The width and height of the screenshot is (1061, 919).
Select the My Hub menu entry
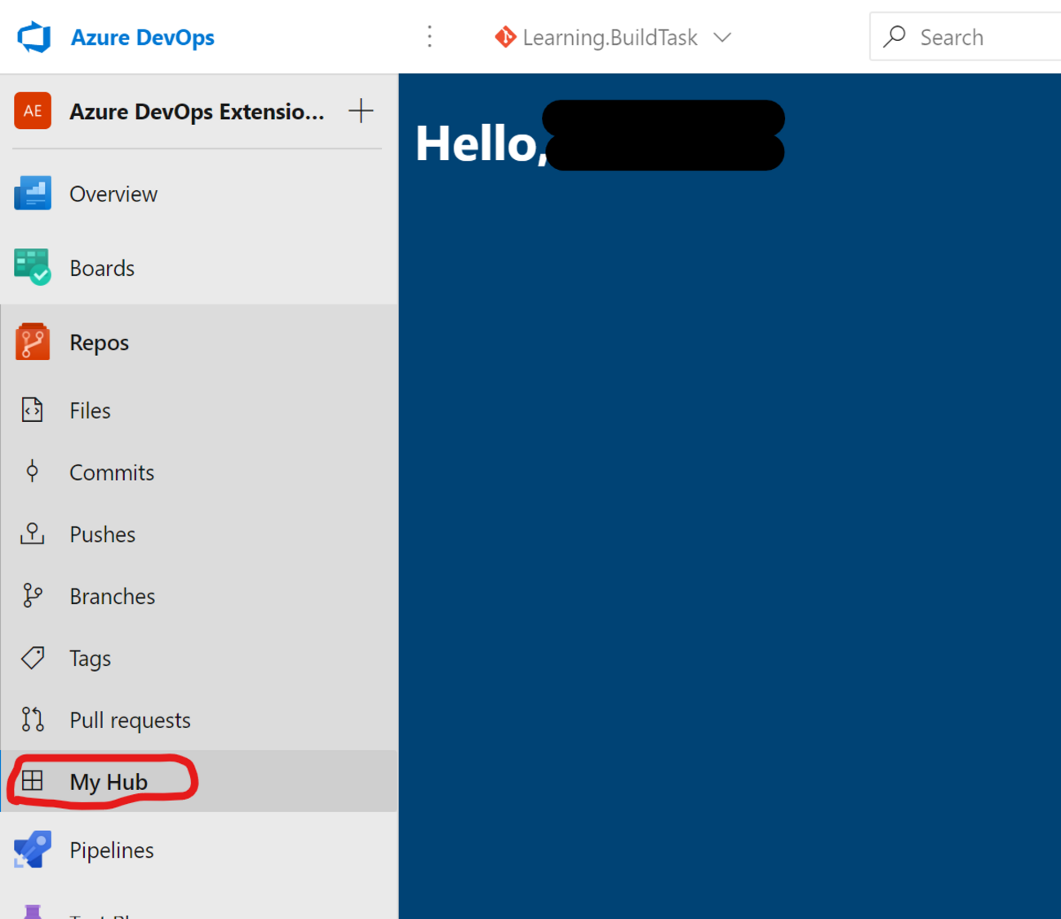(199, 781)
